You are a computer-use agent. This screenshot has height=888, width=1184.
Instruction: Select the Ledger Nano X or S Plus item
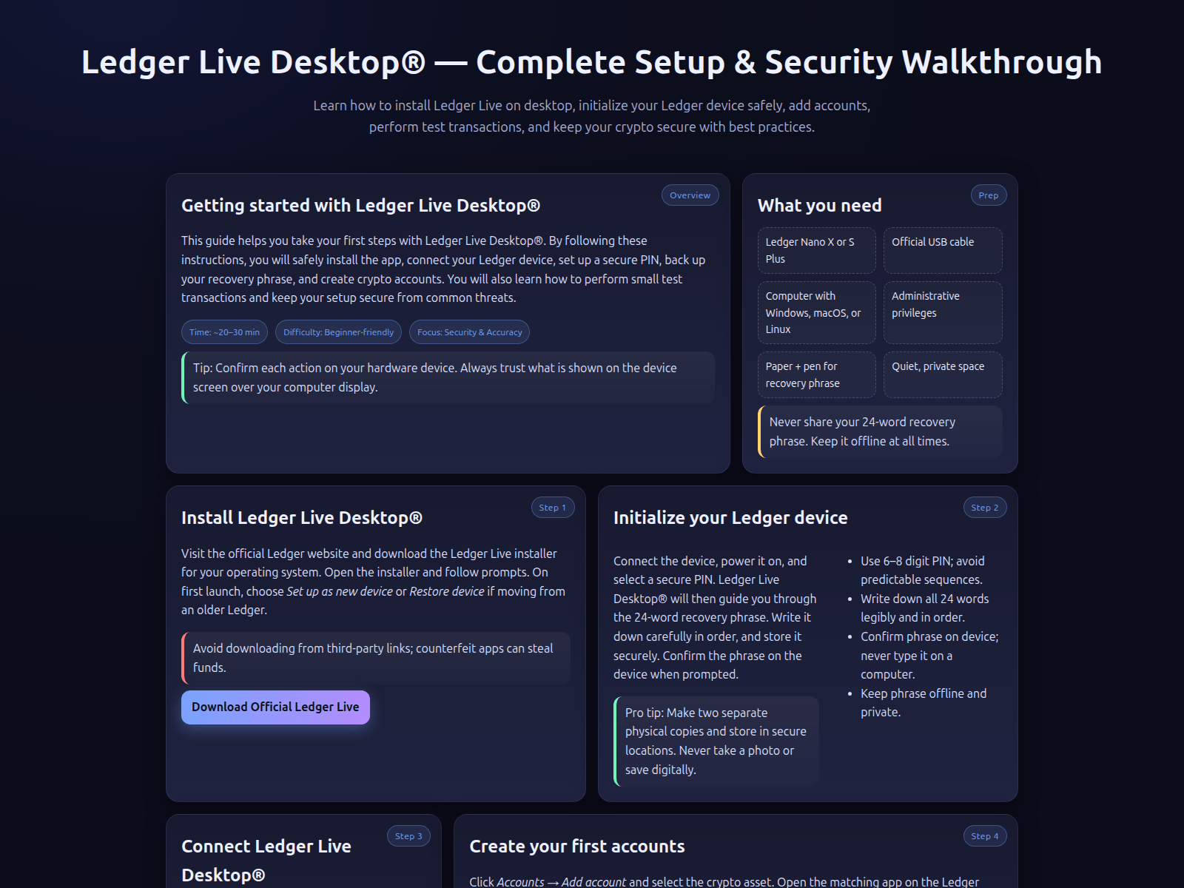(816, 250)
